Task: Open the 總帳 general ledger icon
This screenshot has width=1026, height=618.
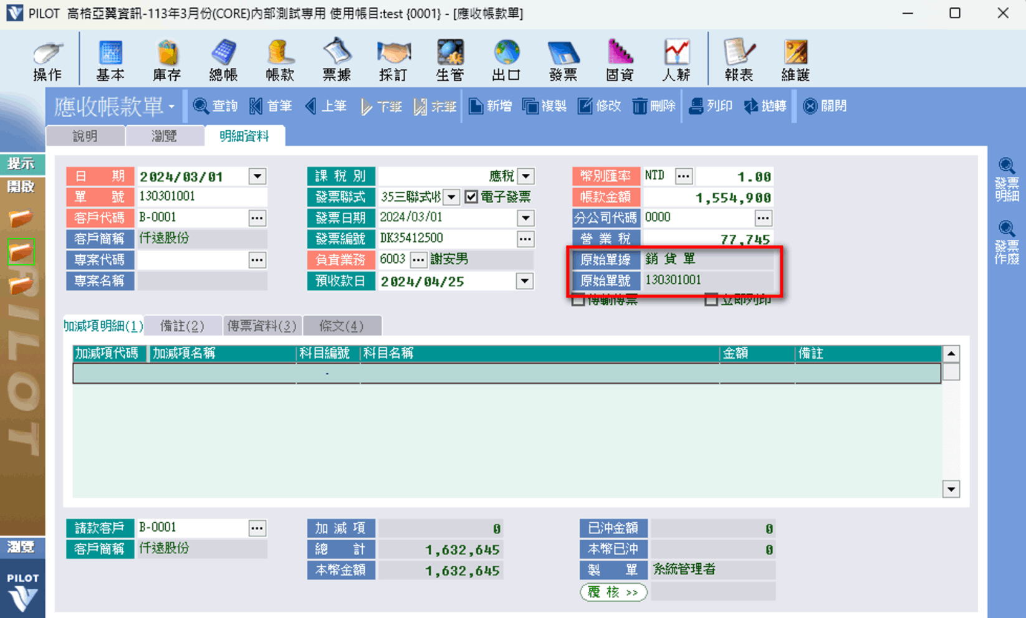Action: click(223, 60)
